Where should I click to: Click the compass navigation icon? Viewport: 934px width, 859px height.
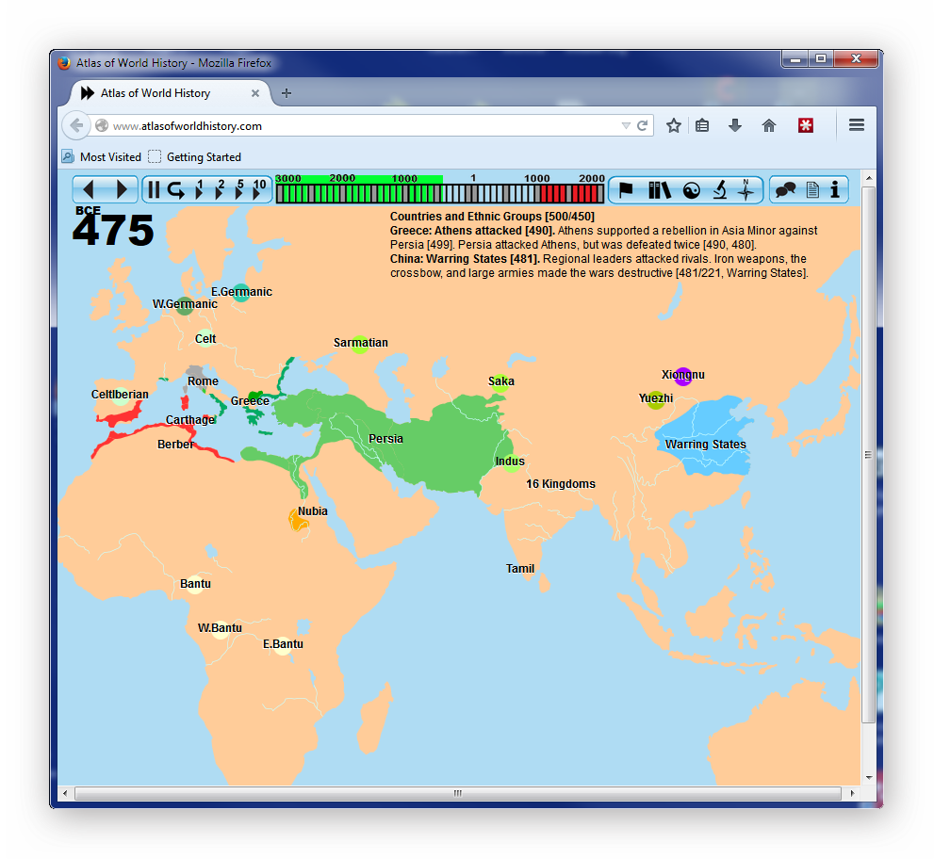click(x=747, y=188)
